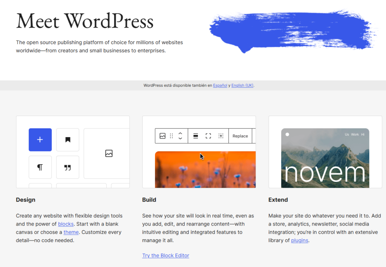The height and width of the screenshot is (267, 386).
Task: Follow the theme link
Action: (x=71, y=232)
